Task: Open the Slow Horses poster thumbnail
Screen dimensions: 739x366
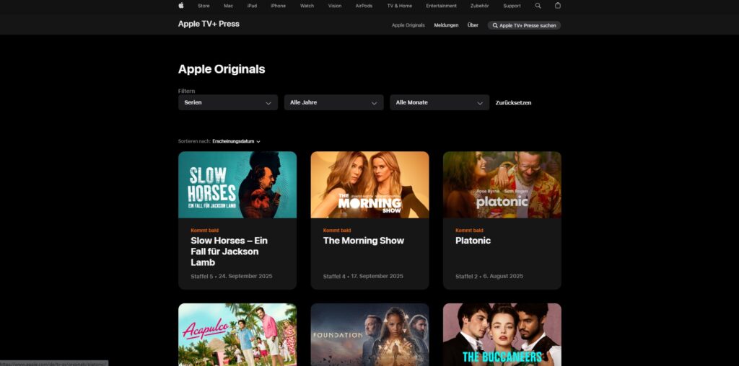Action: (237, 185)
